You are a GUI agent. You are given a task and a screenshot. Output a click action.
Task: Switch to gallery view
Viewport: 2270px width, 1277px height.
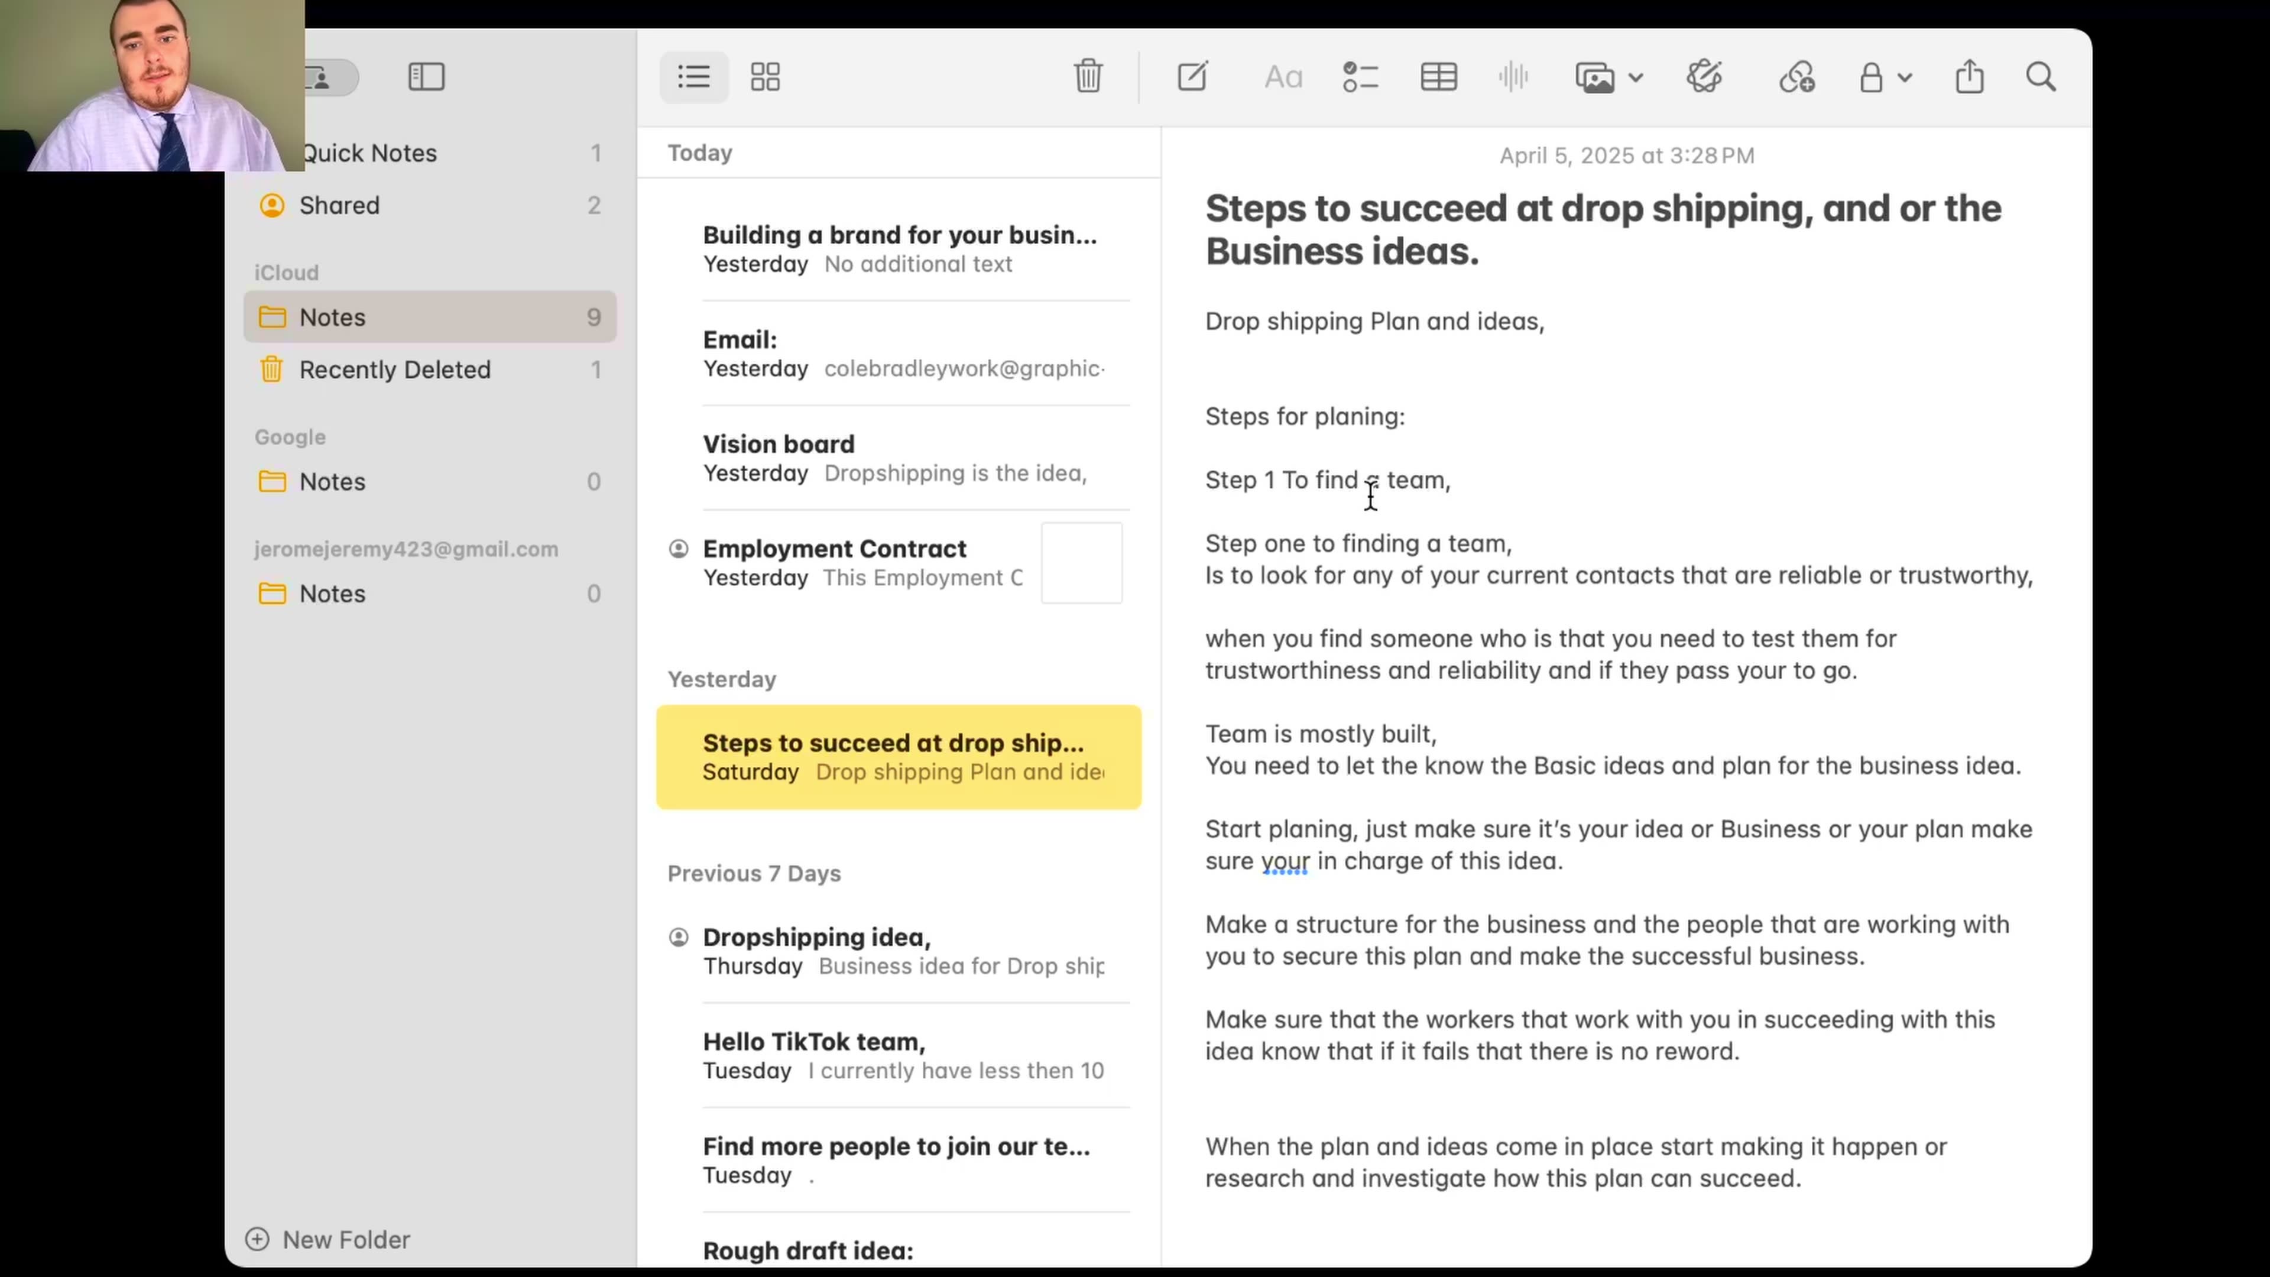point(764,77)
